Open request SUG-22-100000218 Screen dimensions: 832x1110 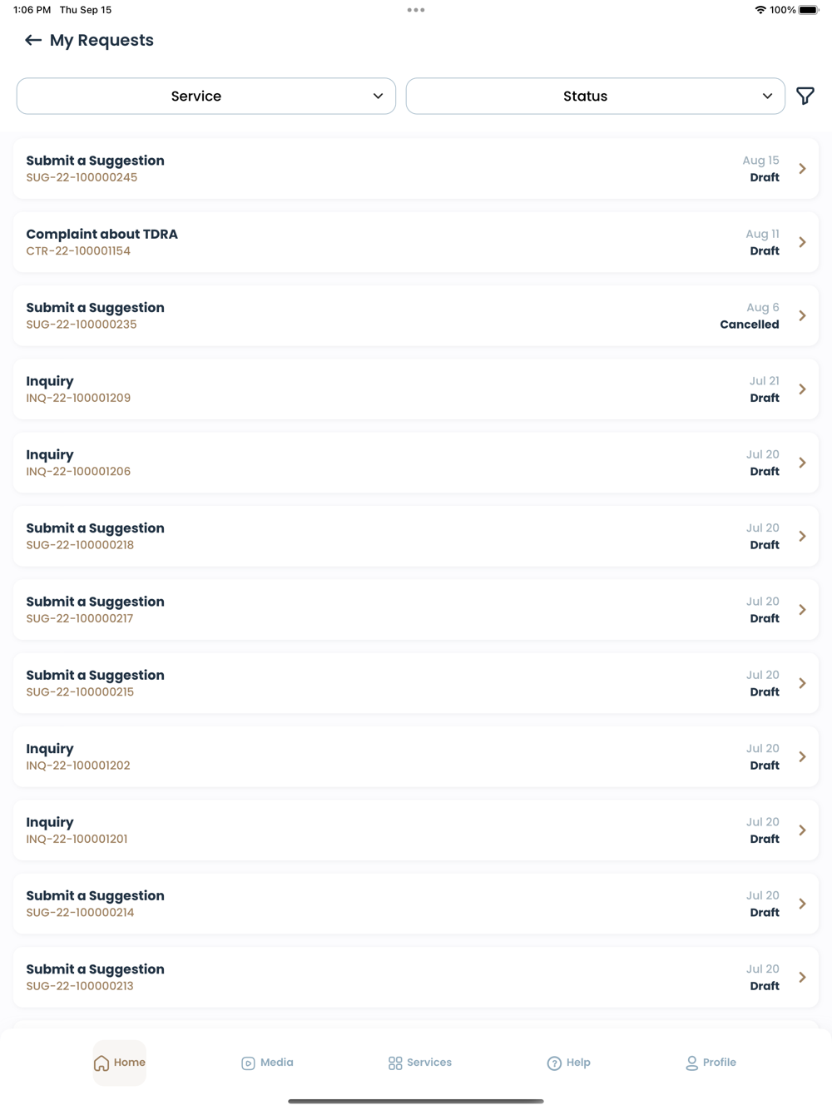click(416, 536)
